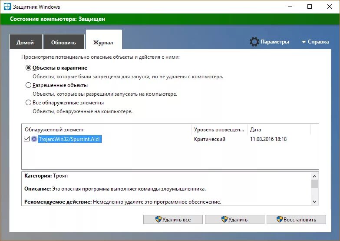340x241 pixels.
Task: Click the Восстановить button
Action: point(296,220)
